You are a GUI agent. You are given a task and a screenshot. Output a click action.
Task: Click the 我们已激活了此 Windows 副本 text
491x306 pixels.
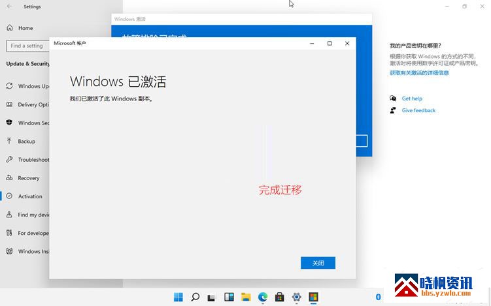(111, 99)
